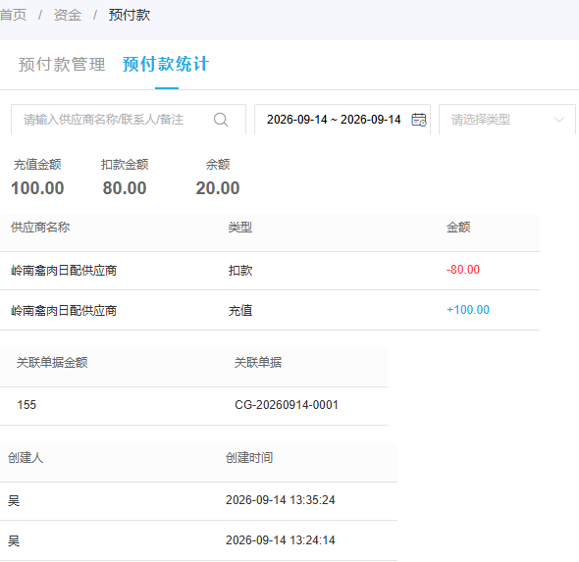Click 金额 column header
The height and width of the screenshot is (562, 579).
click(458, 227)
